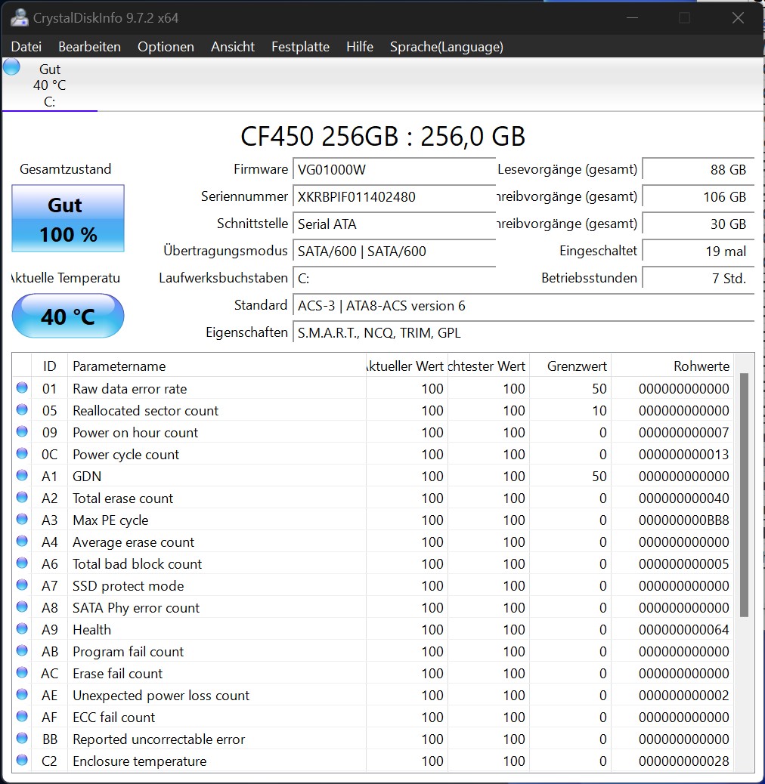Click the status orb of Erase fail count row

22,672
